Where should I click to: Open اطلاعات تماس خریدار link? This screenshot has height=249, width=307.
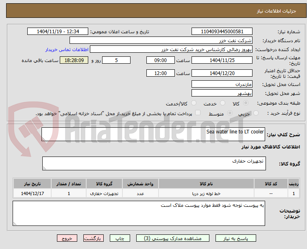[67, 49]
